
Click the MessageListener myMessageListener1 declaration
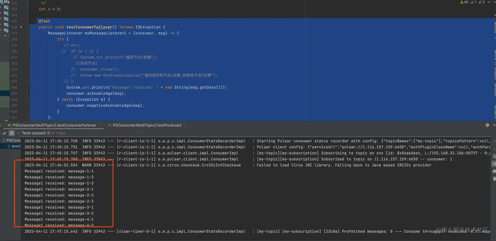tap(114, 33)
